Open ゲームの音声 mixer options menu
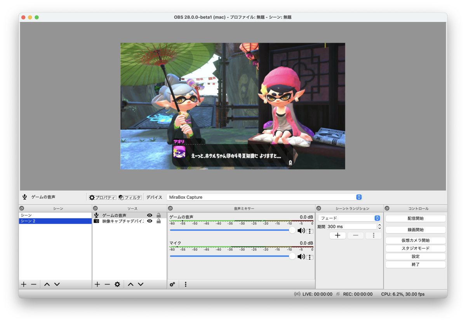 [310, 231]
